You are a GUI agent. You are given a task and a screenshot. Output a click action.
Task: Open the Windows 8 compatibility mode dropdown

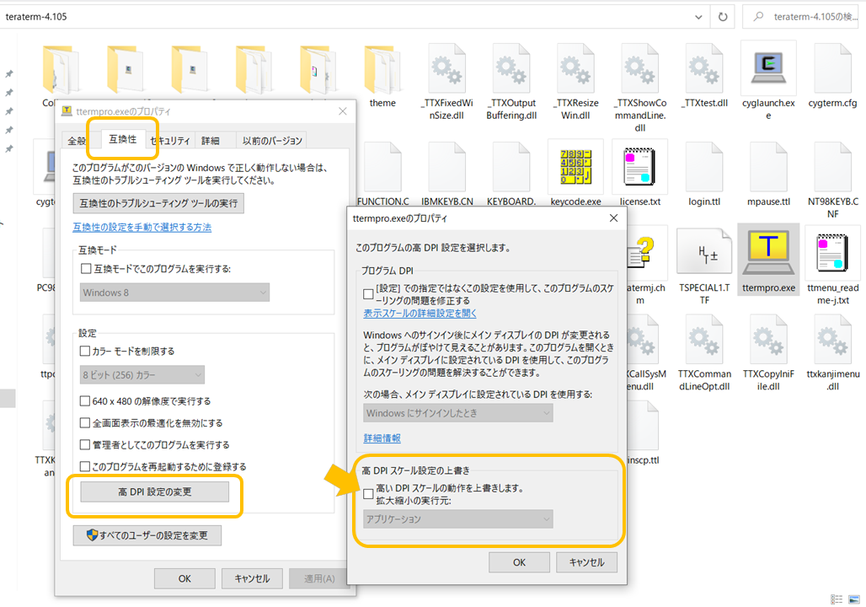click(174, 293)
